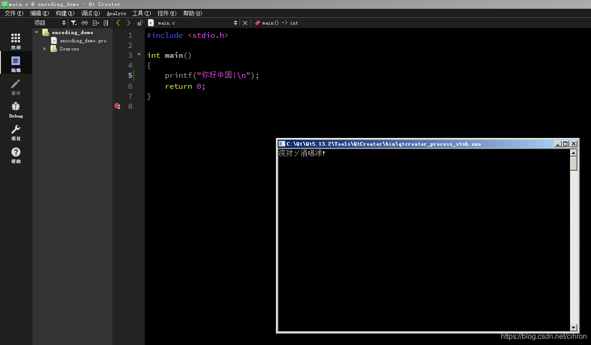Click the garbled output text in console
Image resolution: width=591 pixels, height=345 pixels.
(x=302, y=153)
